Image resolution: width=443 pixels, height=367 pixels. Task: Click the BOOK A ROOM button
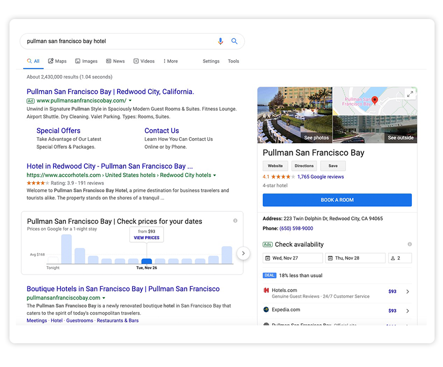coord(337,200)
